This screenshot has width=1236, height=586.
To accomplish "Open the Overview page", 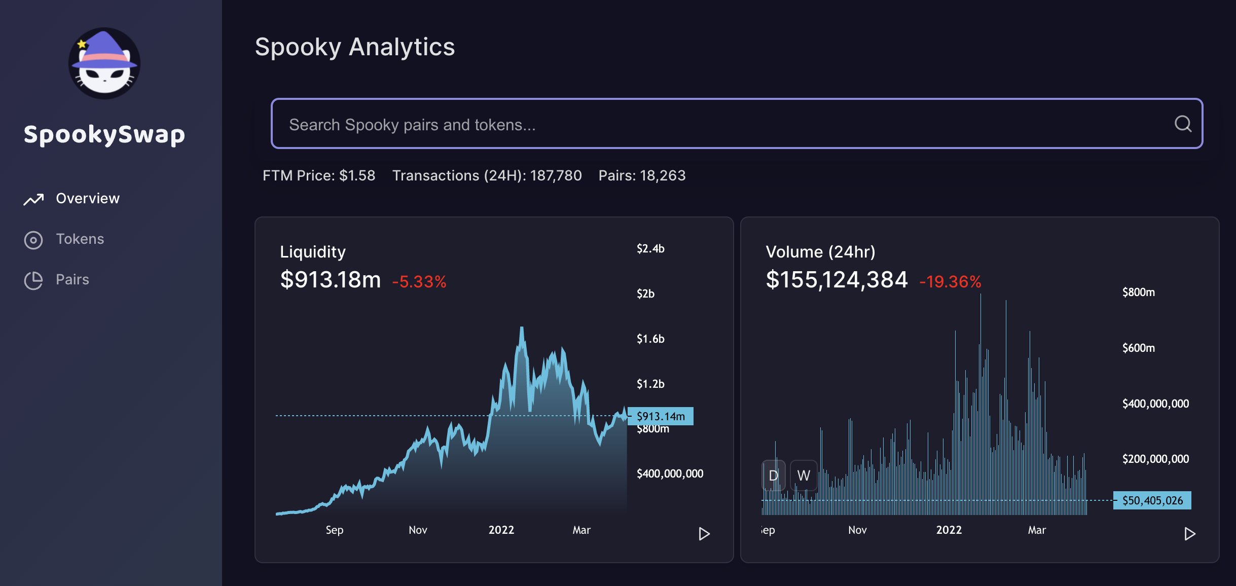I will [x=88, y=198].
